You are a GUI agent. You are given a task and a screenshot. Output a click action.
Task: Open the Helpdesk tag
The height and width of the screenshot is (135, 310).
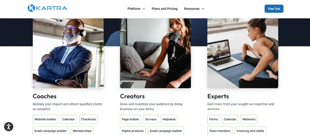[x=169, y=119]
